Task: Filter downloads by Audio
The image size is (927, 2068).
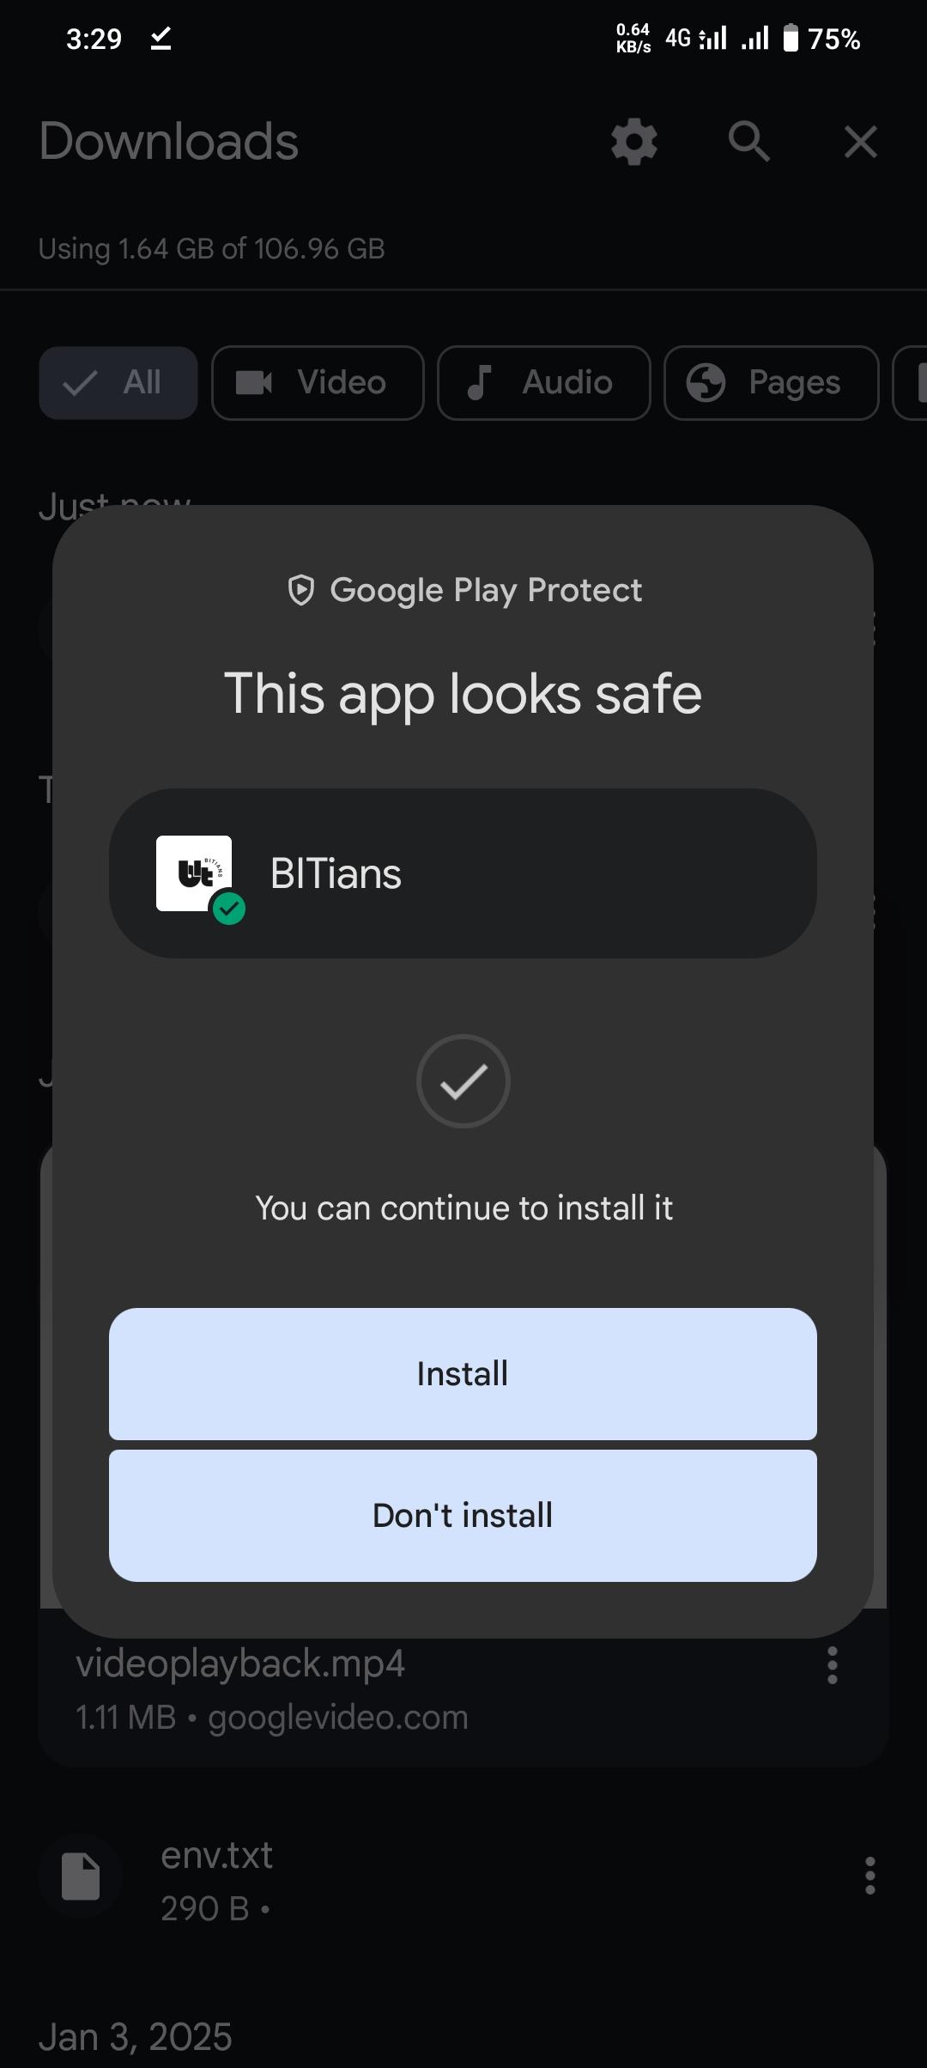Action: [544, 383]
